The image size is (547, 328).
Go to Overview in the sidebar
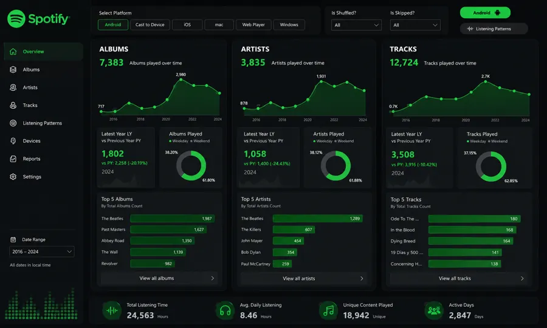coord(44,52)
